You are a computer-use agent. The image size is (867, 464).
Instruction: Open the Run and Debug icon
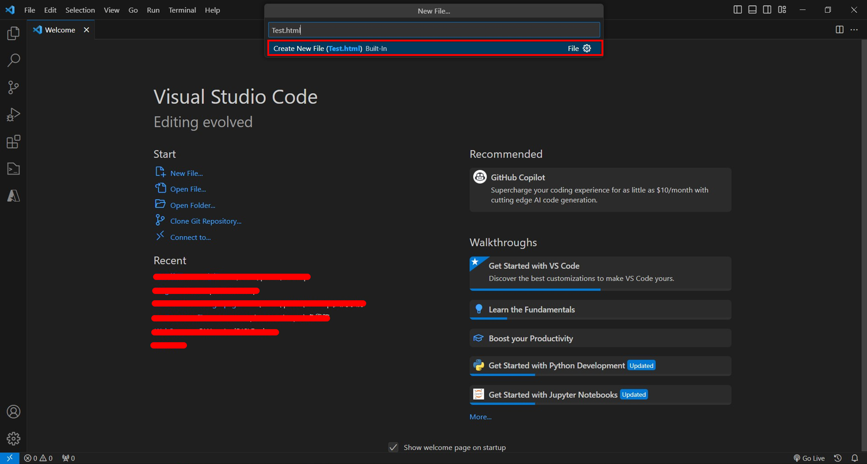(13, 114)
